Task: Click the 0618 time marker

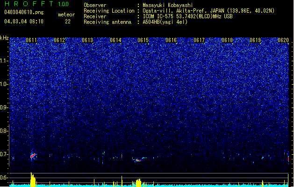Action: tap(227, 40)
